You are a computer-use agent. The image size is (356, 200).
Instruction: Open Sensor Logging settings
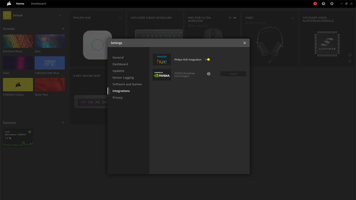[x=123, y=78]
